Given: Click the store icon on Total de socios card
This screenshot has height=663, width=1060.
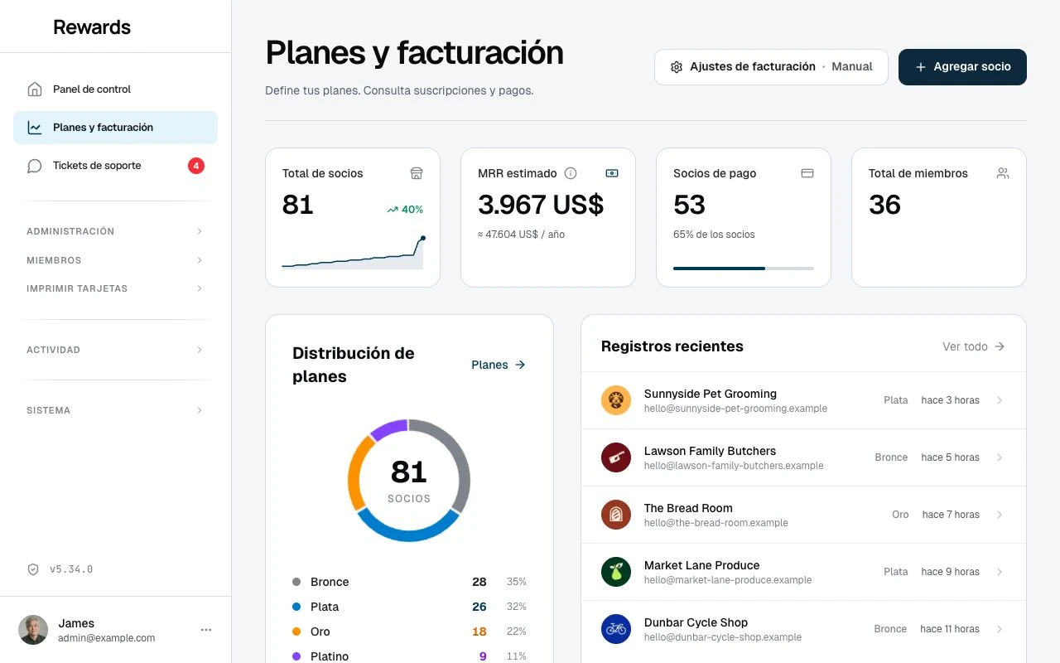Looking at the screenshot, I should 417,173.
